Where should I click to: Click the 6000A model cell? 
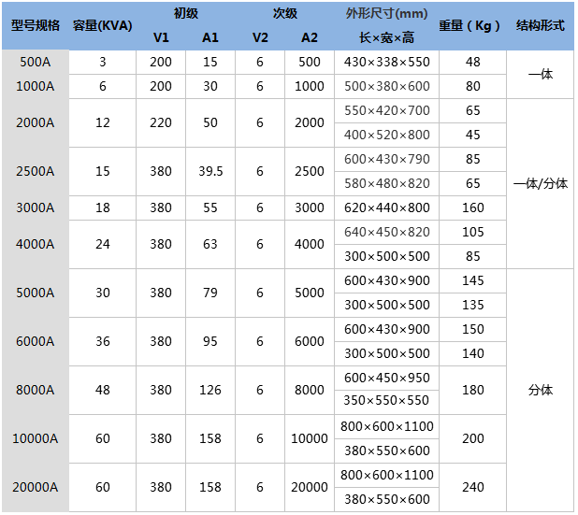(x=36, y=341)
